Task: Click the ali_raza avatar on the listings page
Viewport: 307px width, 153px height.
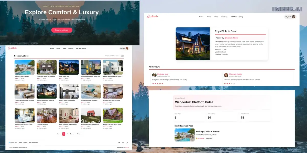Action: point(127,48)
